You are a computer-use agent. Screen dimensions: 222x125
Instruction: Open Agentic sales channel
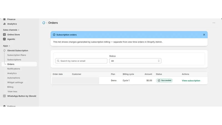pos(11,39)
